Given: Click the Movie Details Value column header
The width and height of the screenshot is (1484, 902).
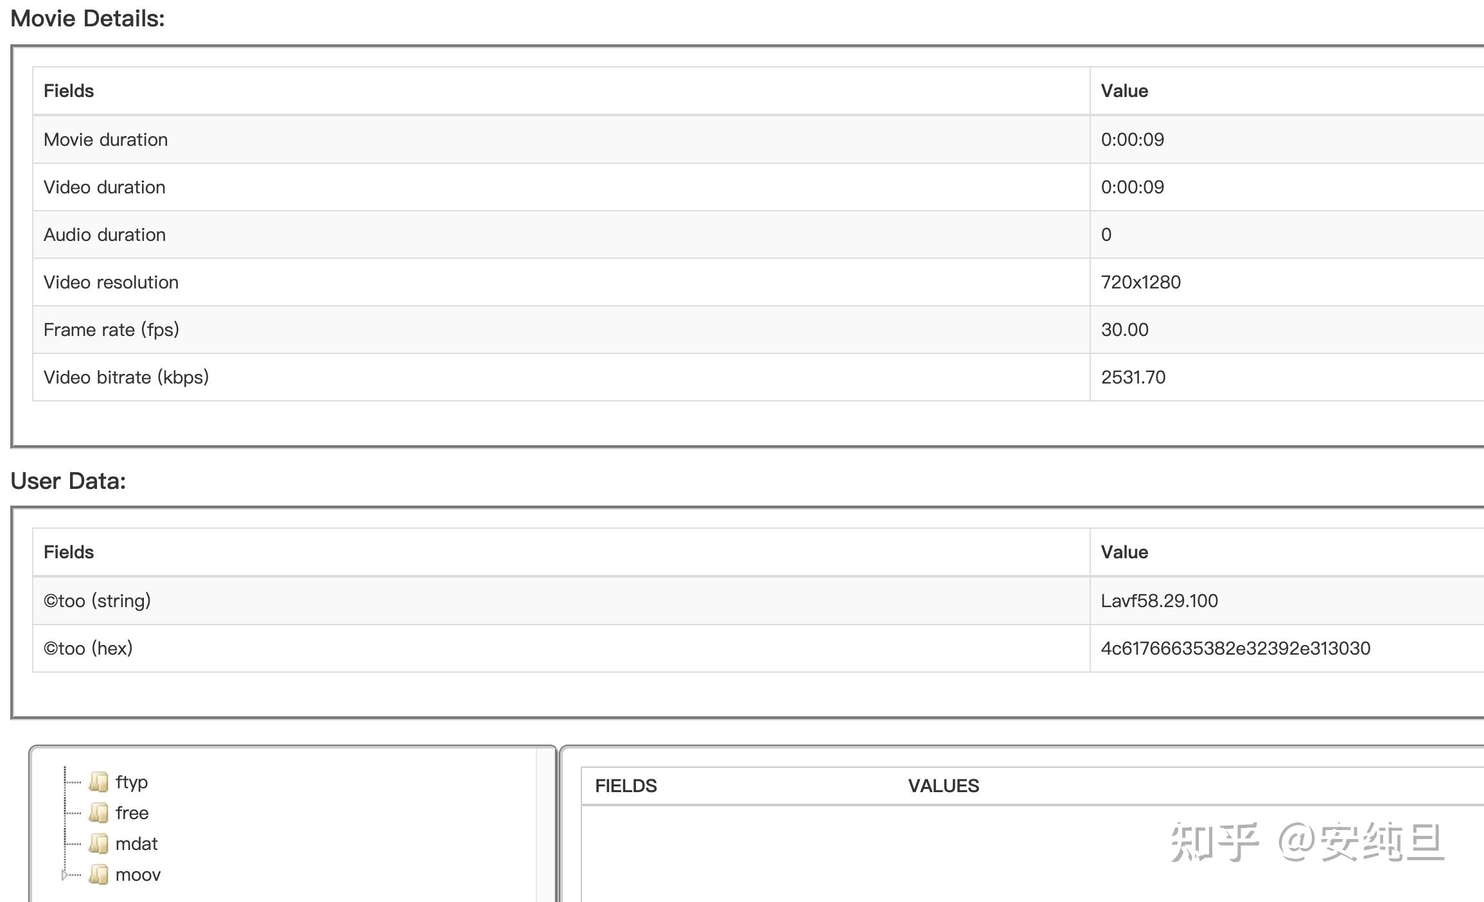Looking at the screenshot, I should coord(1124,91).
